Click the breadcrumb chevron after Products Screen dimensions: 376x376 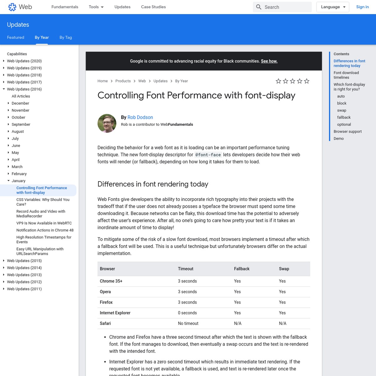coord(134,81)
